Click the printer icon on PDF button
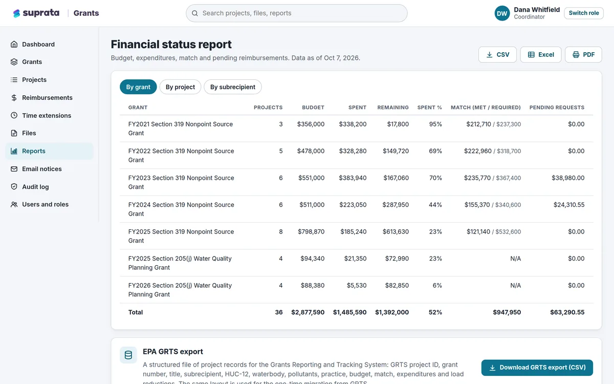 pyautogui.click(x=576, y=55)
